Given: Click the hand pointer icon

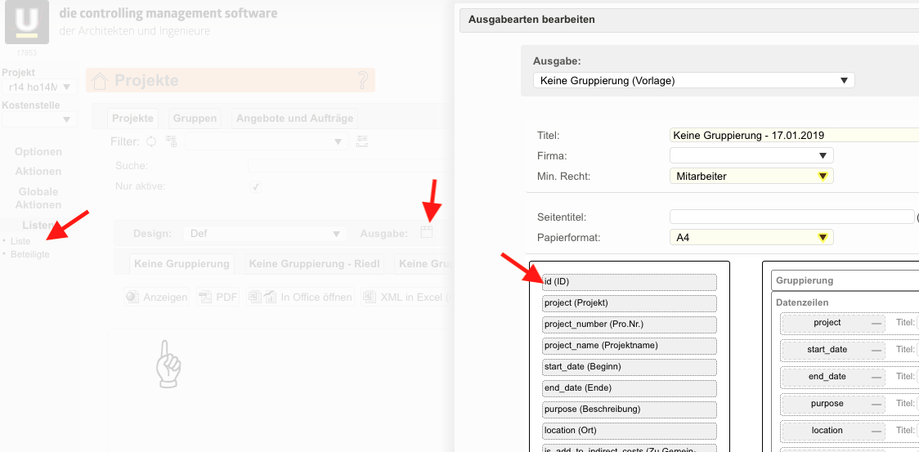Looking at the screenshot, I should click(168, 364).
